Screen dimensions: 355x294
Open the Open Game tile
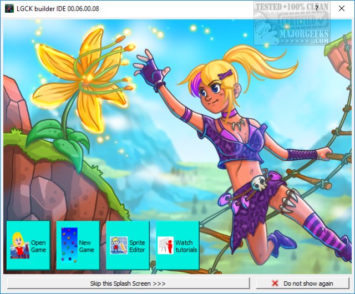point(28,245)
